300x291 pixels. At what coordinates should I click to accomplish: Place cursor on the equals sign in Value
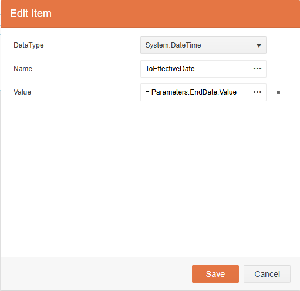pos(147,92)
